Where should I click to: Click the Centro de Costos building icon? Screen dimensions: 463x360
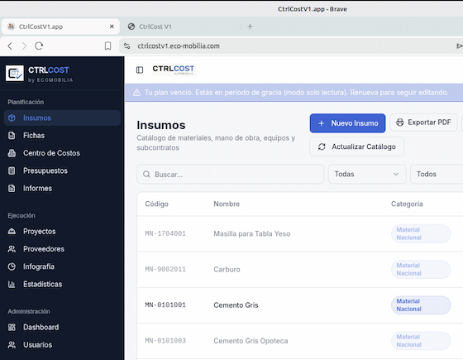coord(12,153)
